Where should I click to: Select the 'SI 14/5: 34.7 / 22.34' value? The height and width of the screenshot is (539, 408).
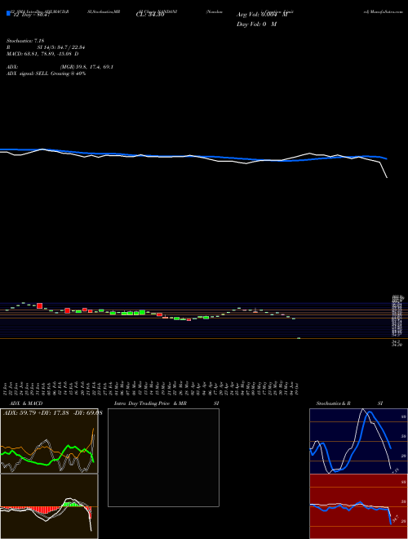click(61, 47)
